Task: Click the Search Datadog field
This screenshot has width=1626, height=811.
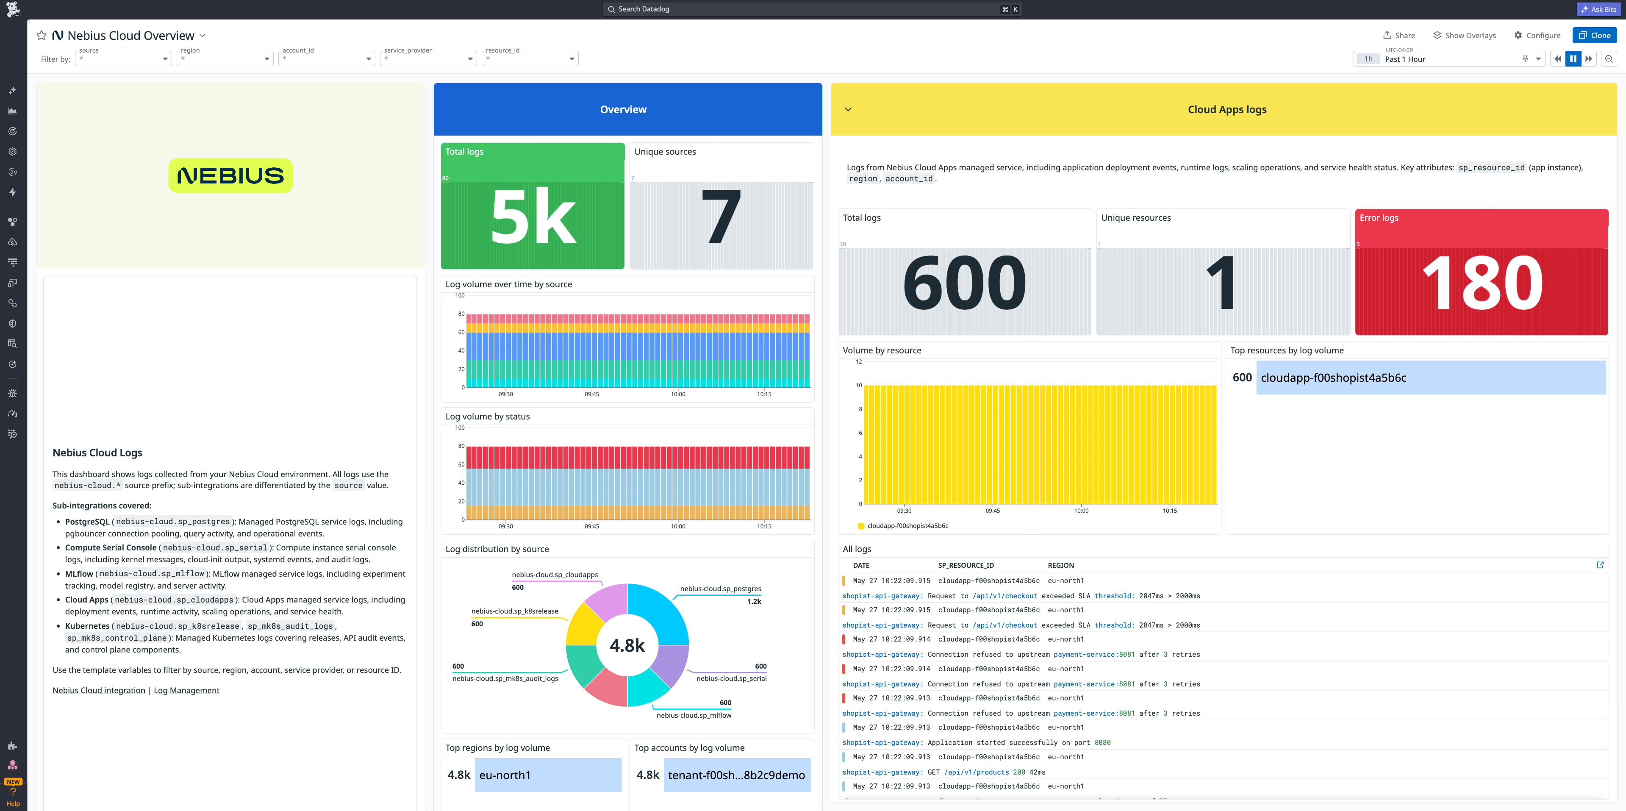Action: pyautogui.click(x=813, y=9)
